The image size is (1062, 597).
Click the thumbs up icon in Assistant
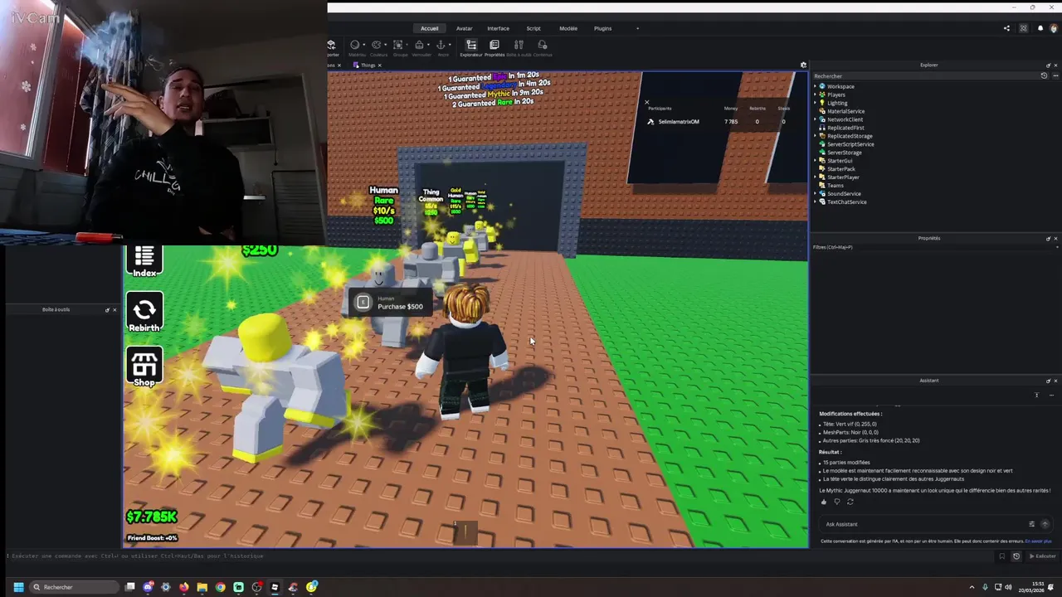point(824,502)
